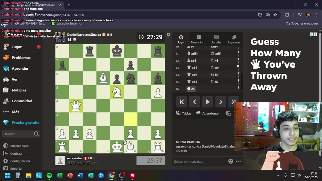Open the emoji picker in the chat box
322x181 pixels.
231,161
